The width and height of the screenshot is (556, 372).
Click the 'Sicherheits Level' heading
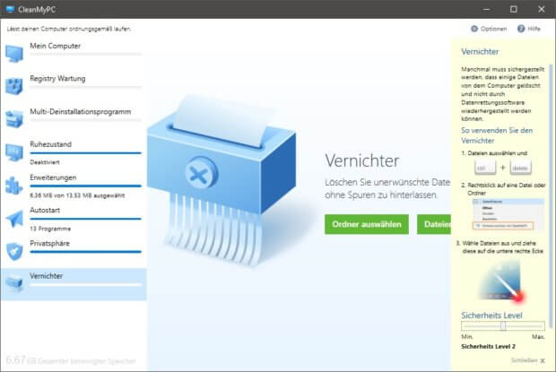491,316
